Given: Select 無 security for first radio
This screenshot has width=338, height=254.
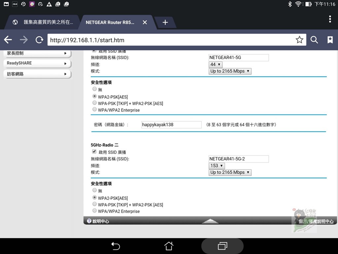Looking at the screenshot, I should pyautogui.click(x=94, y=89).
